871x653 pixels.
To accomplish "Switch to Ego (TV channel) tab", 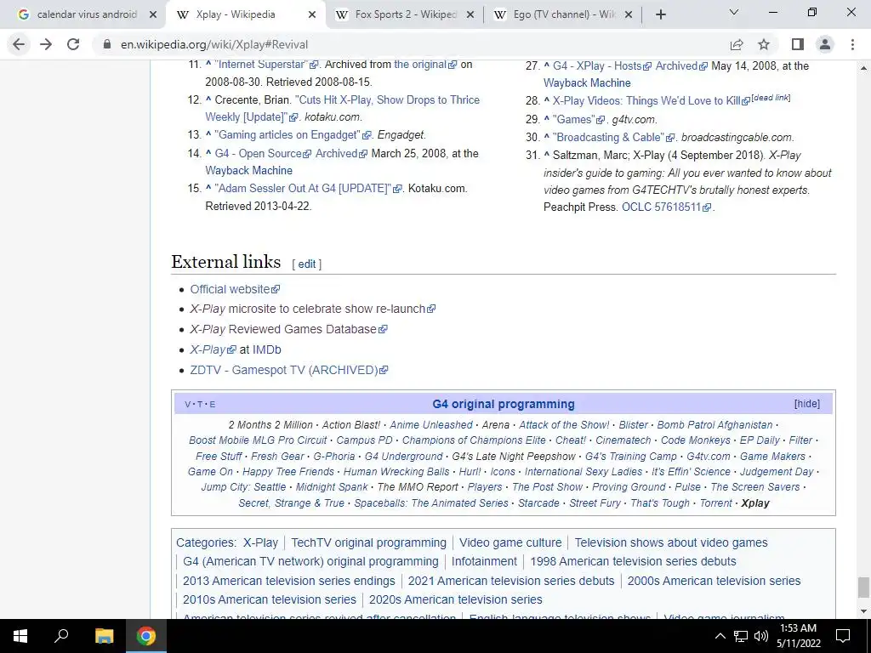I will [564, 14].
